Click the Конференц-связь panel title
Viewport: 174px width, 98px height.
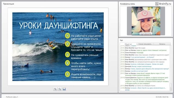point(128,4)
